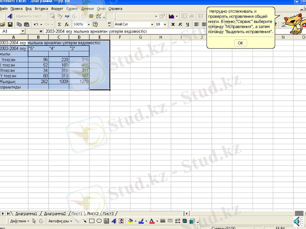
Task: Open the Действия drawing actions button
Action: [19, 221]
